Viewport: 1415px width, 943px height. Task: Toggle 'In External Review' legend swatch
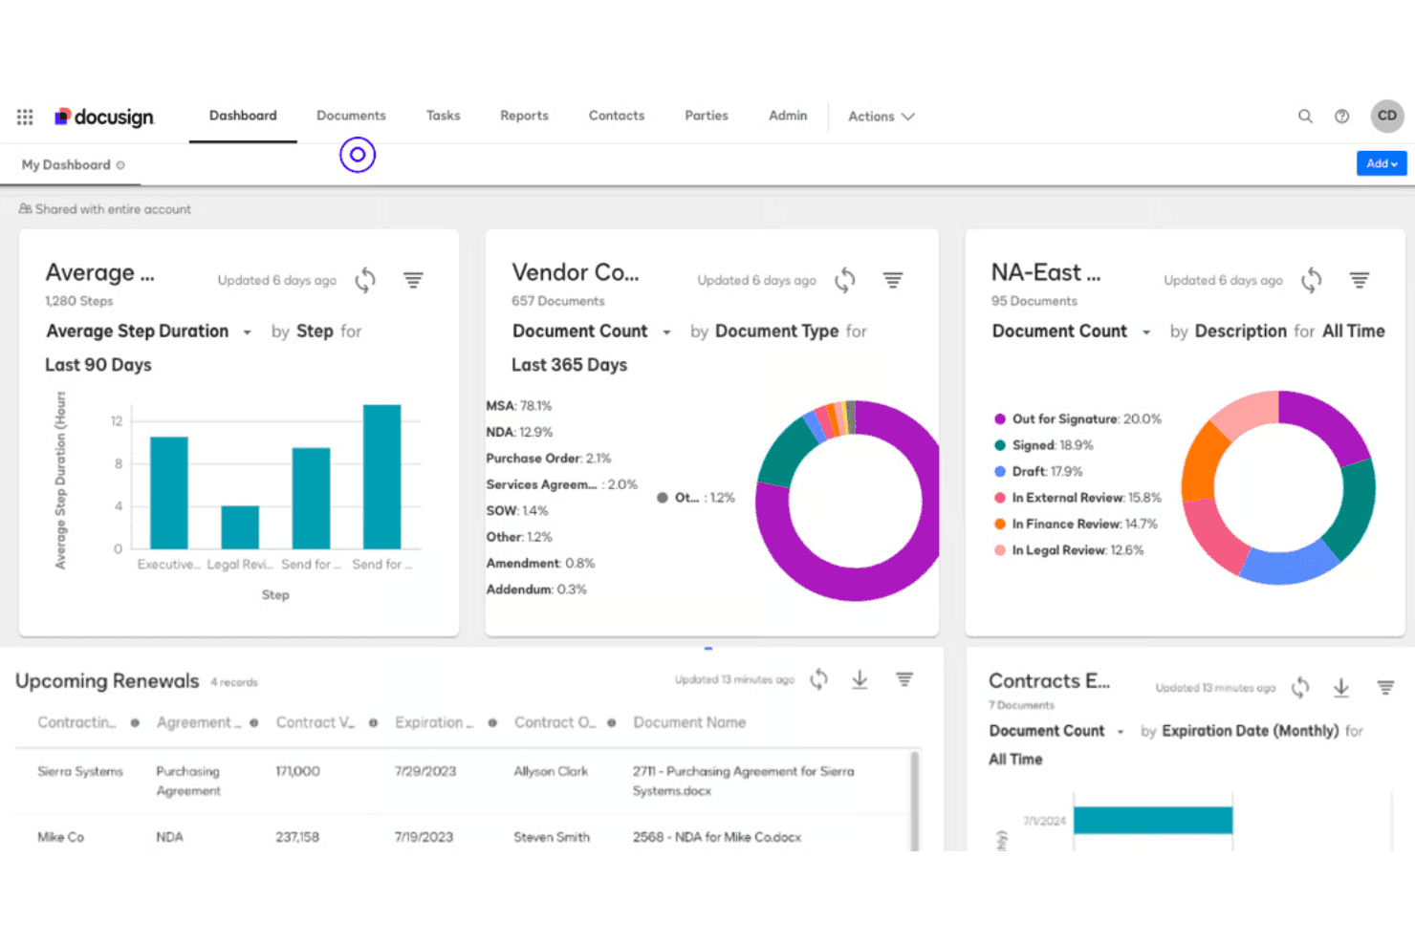click(1000, 498)
